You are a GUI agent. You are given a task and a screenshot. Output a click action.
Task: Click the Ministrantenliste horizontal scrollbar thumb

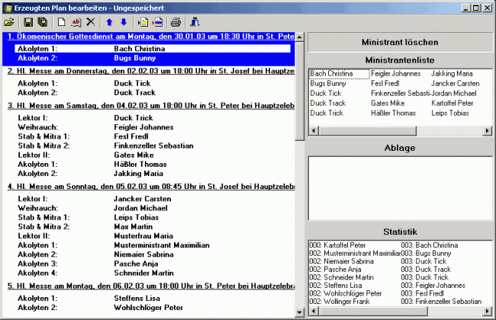pos(367,130)
